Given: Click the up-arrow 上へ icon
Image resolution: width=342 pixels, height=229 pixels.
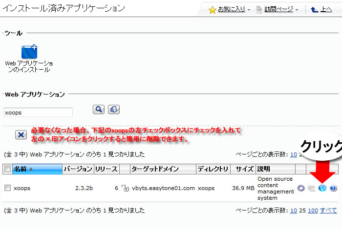Looking at the screenshot, I should point(314,10).
